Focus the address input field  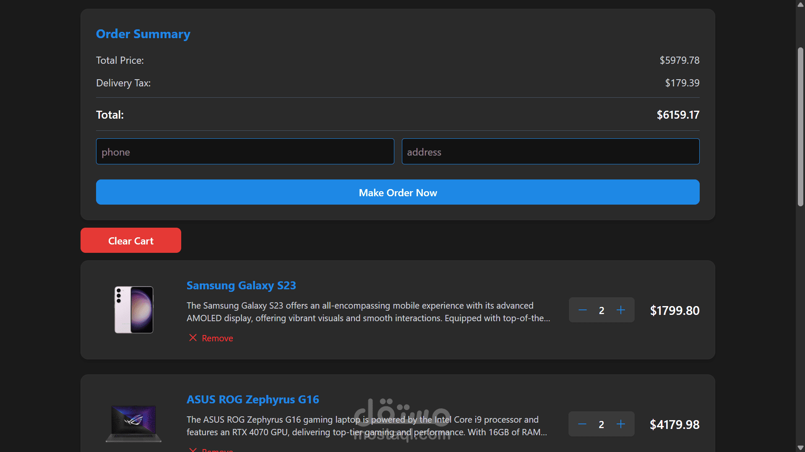[x=551, y=151]
